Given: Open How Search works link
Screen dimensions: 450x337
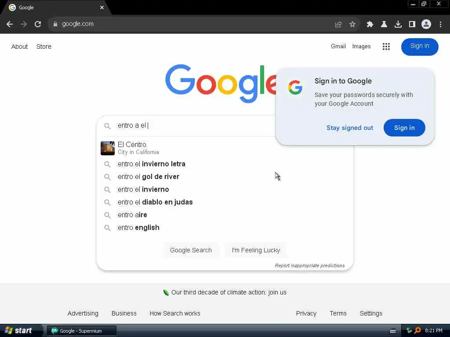Looking at the screenshot, I should tap(175, 313).
